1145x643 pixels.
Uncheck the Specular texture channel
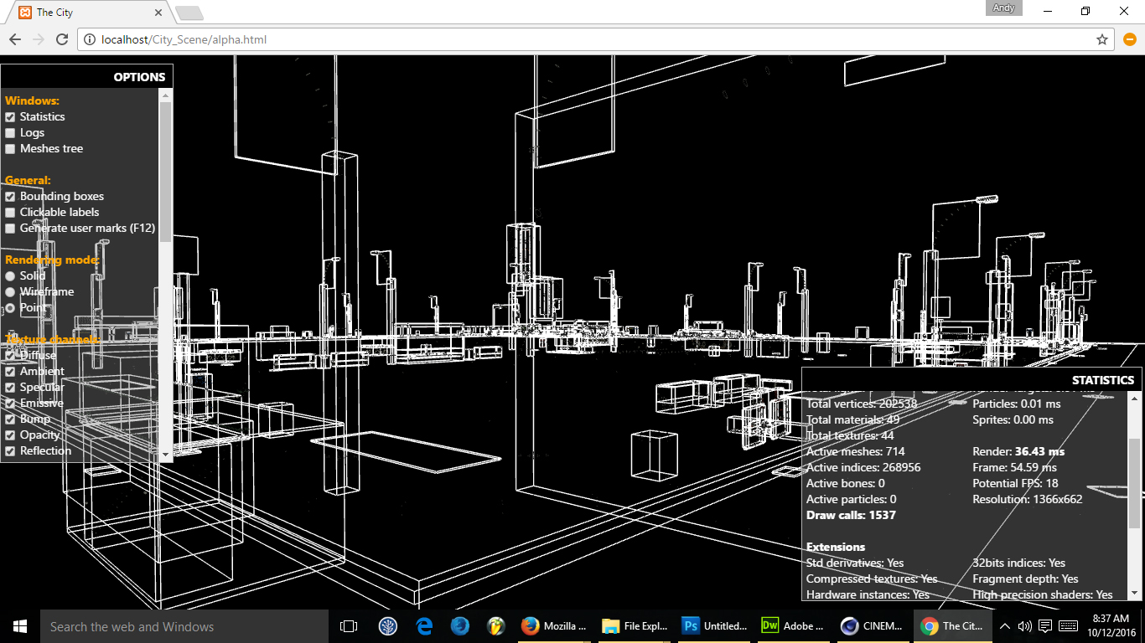coord(11,388)
